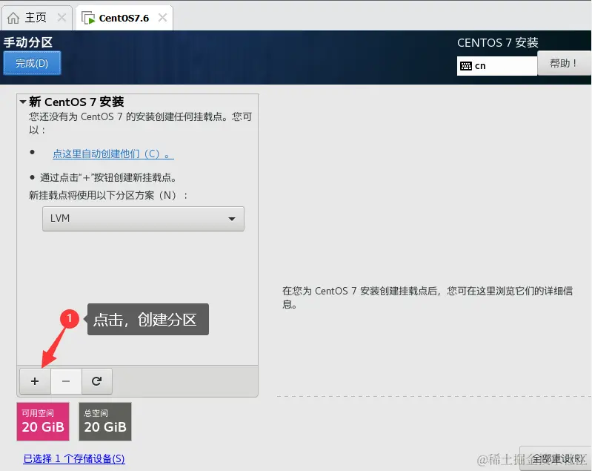Screen dimensions: 592x471
Task: Click the CENTOS 7 安装 title text
Action: tap(498, 43)
